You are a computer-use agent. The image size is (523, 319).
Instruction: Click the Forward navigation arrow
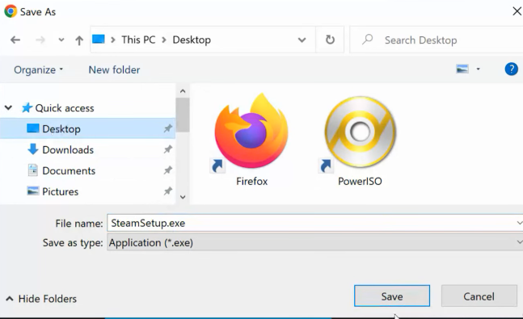pos(40,40)
